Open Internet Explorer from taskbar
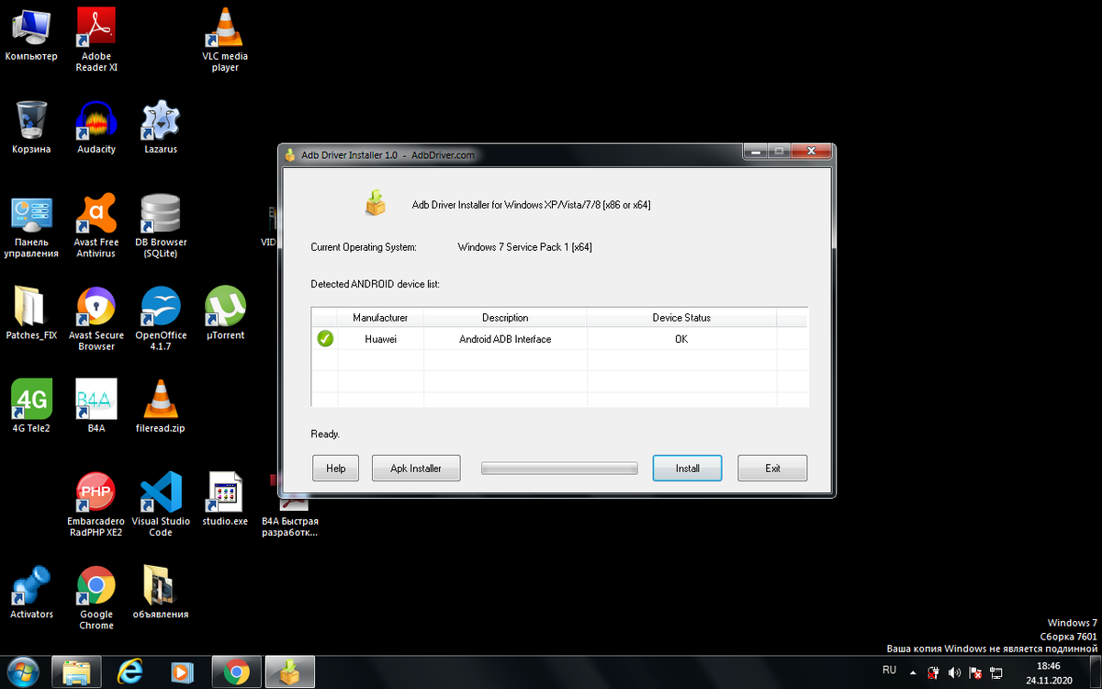Screen dimensions: 1102x689 [129, 672]
